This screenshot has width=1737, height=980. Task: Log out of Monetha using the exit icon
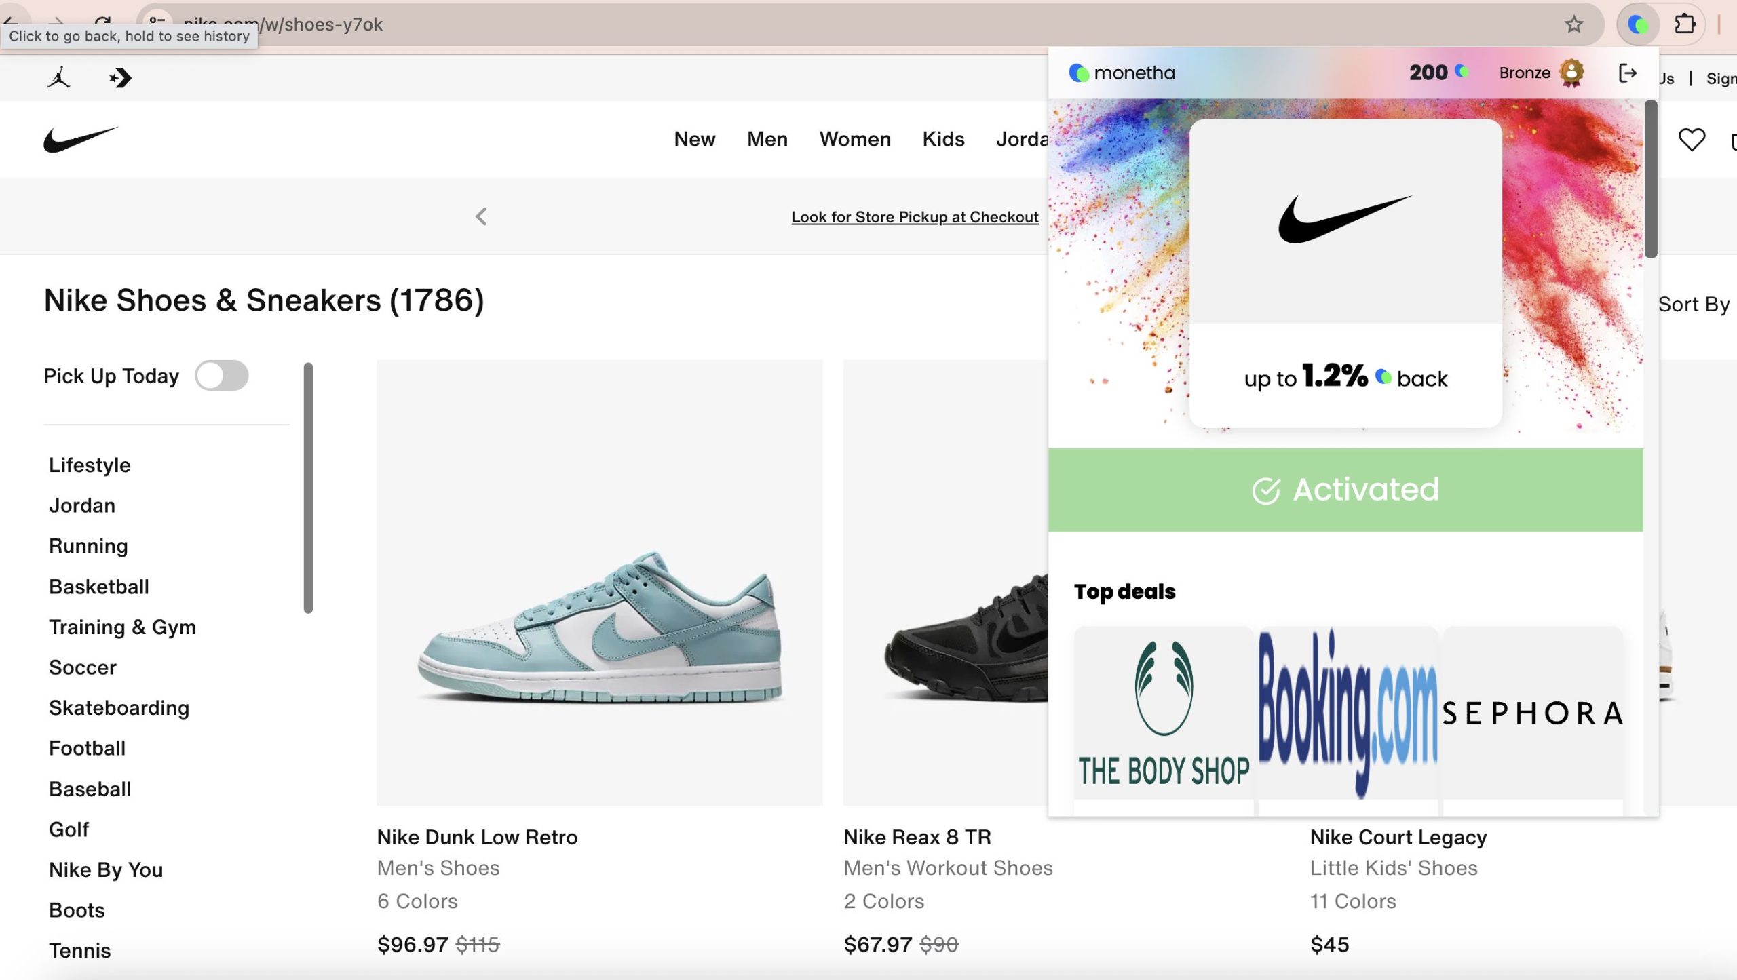(1627, 73)
